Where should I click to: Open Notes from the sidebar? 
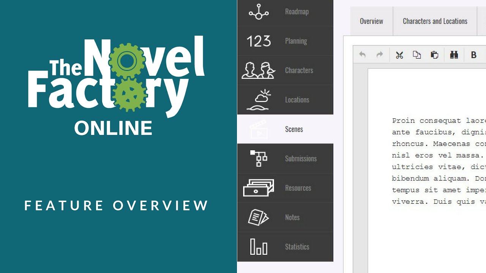click(x=292, y=217)
